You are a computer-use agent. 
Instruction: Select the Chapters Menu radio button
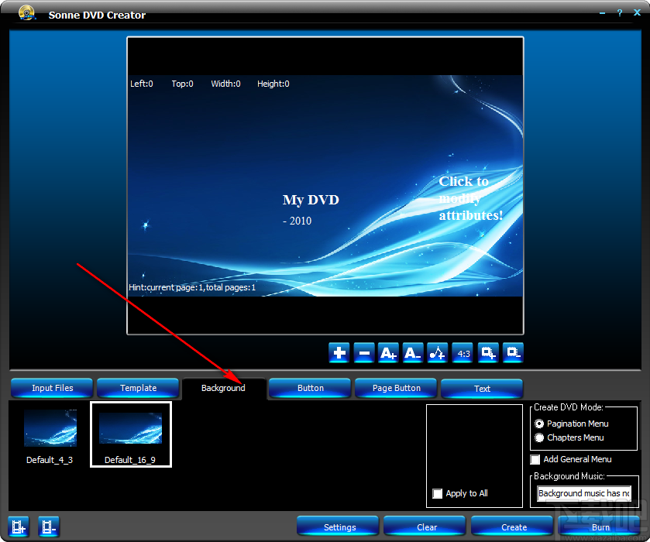pyautogui.click(x=539, y=437)
